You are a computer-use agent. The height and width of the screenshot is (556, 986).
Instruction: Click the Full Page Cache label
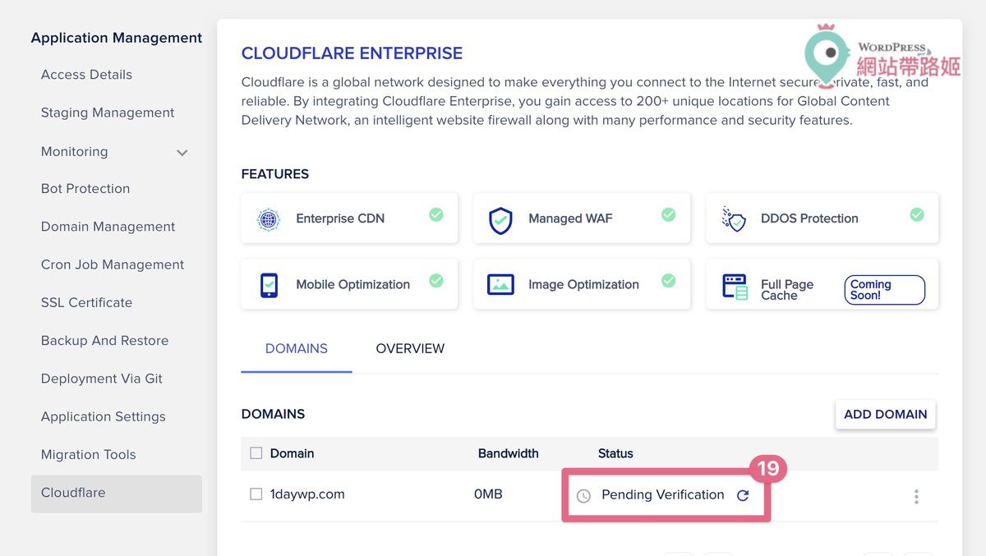[x=787, y=290]
